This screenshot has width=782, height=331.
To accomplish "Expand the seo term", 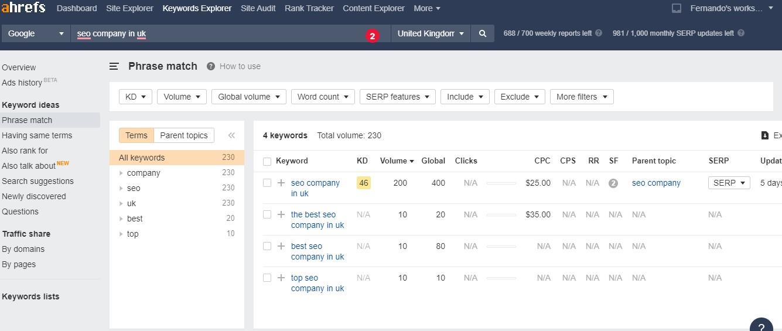I will tap(121, 188).
